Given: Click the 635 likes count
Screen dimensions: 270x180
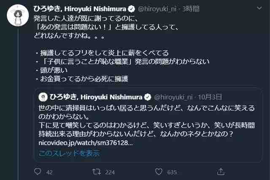Looking at the screenshot, I should [x=172, y=172].
